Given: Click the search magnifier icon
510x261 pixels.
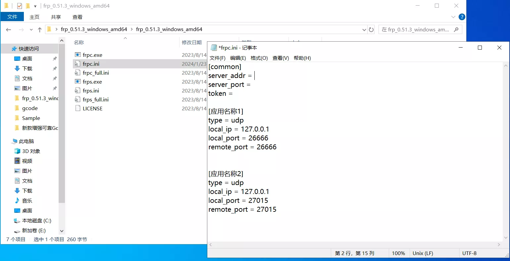Looking at the screenshot, I should 456,29.
